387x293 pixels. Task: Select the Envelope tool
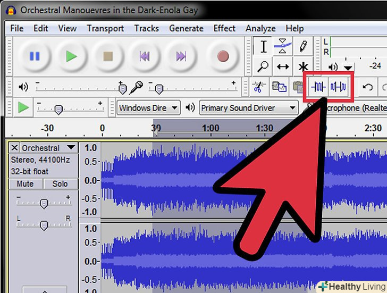coord(283,46)
